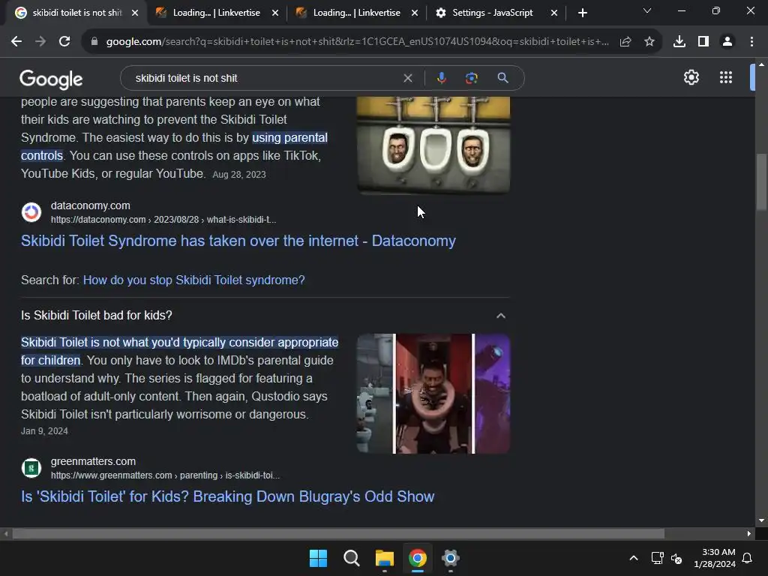768x576 pixels.
Task: Go back to the previous page
Action: 16,42
